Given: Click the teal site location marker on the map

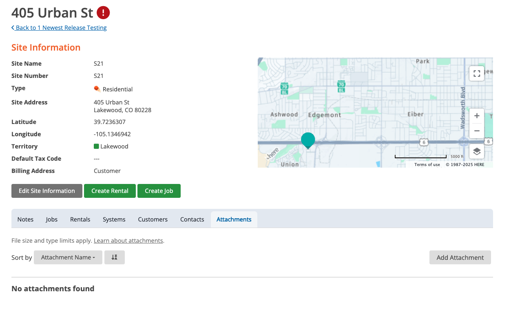Looking at the screenshot, I should click(x=308, y=140).
